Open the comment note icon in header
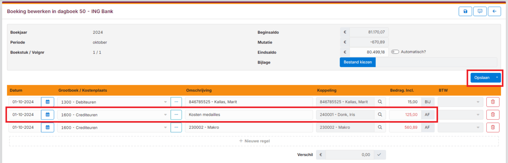Viewport: 508px width, 163px height. pos(480,11)
